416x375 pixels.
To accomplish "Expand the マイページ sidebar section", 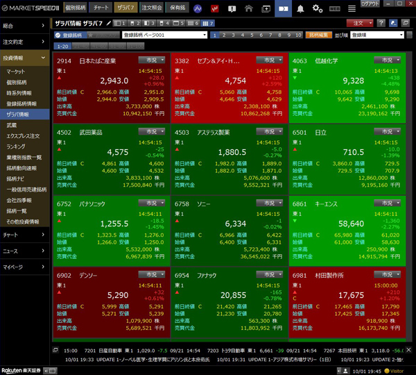I will [25, 267].
